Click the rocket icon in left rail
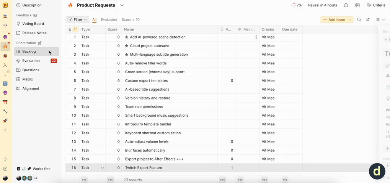 5,120
